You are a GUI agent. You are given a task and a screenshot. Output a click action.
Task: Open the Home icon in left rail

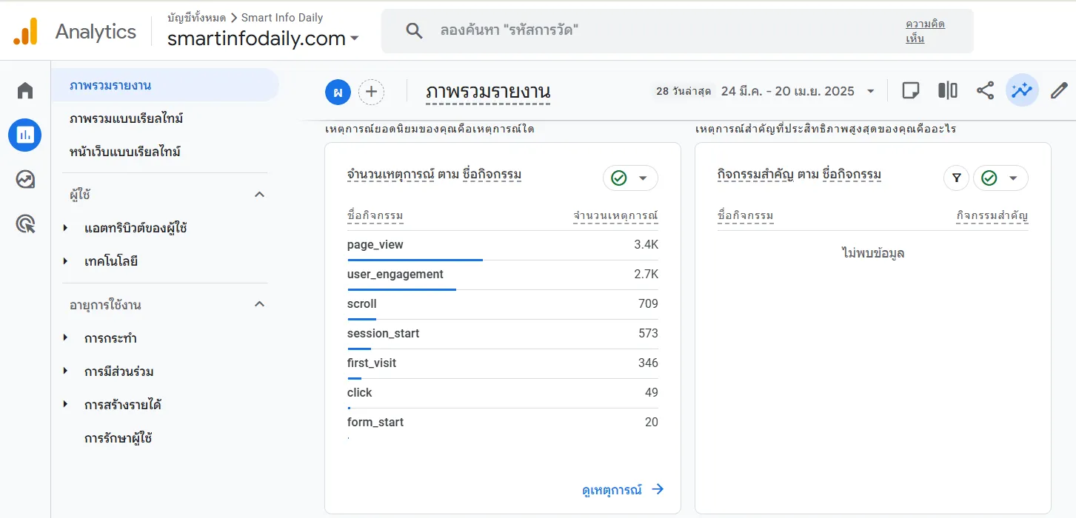coord(25,90)
